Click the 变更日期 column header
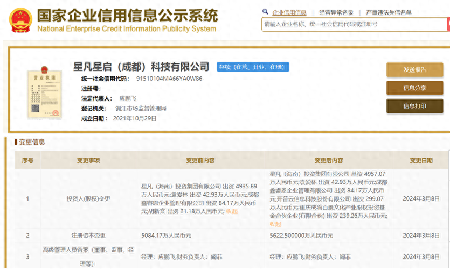 click(421, 160)
